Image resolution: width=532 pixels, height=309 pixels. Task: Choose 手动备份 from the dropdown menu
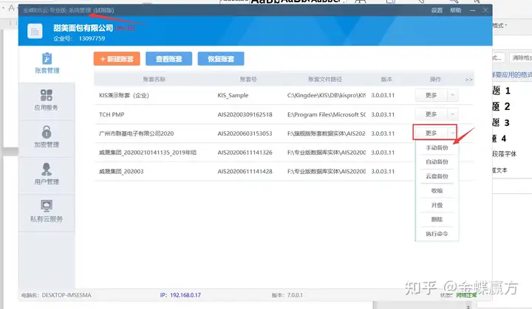coord(437,147)
